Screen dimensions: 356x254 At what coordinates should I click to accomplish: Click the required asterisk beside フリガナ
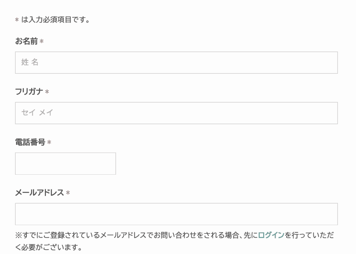47,92
